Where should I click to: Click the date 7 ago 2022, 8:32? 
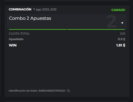click(x=45, y=9)
